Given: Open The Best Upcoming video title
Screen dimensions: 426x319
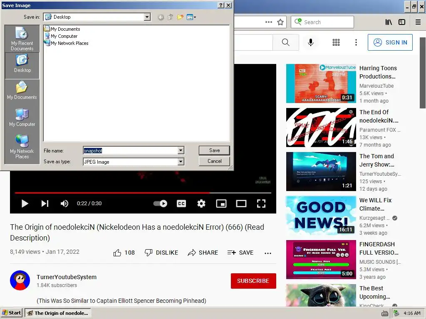Looking at the screenshot, I should (x=375, y=292).
